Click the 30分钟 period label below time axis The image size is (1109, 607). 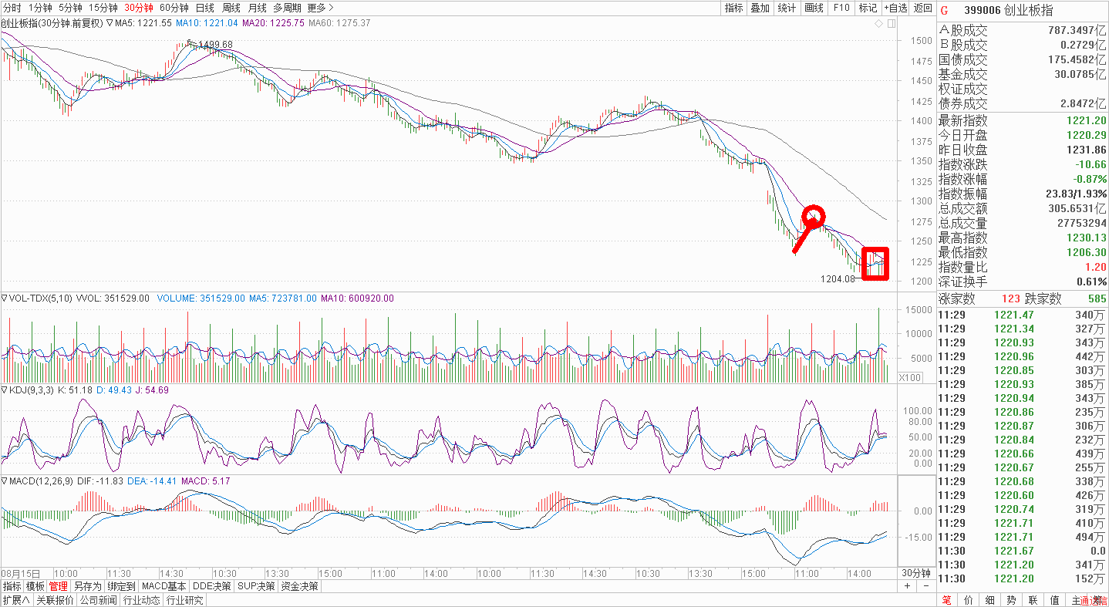(916, 573)
